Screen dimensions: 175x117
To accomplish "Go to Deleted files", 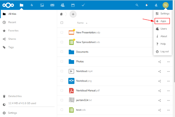I will 15,96.
